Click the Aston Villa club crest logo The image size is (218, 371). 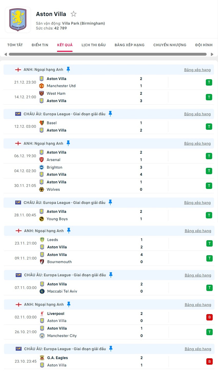18,20
